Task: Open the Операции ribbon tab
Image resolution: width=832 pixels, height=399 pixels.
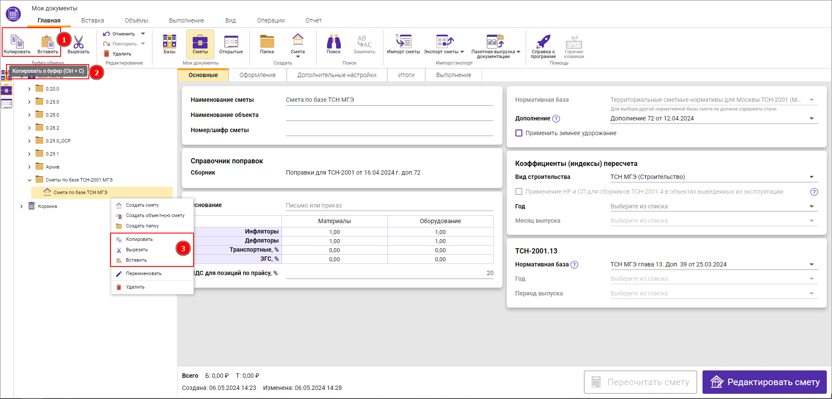Action: (x=271, y=20)
